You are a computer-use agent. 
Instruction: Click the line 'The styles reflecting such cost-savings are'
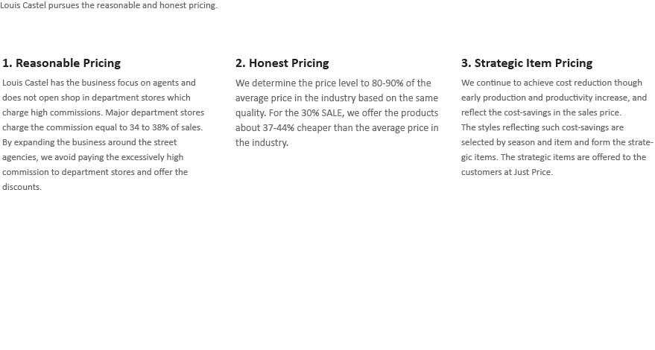pyautogui.click(x=542, y=127)
